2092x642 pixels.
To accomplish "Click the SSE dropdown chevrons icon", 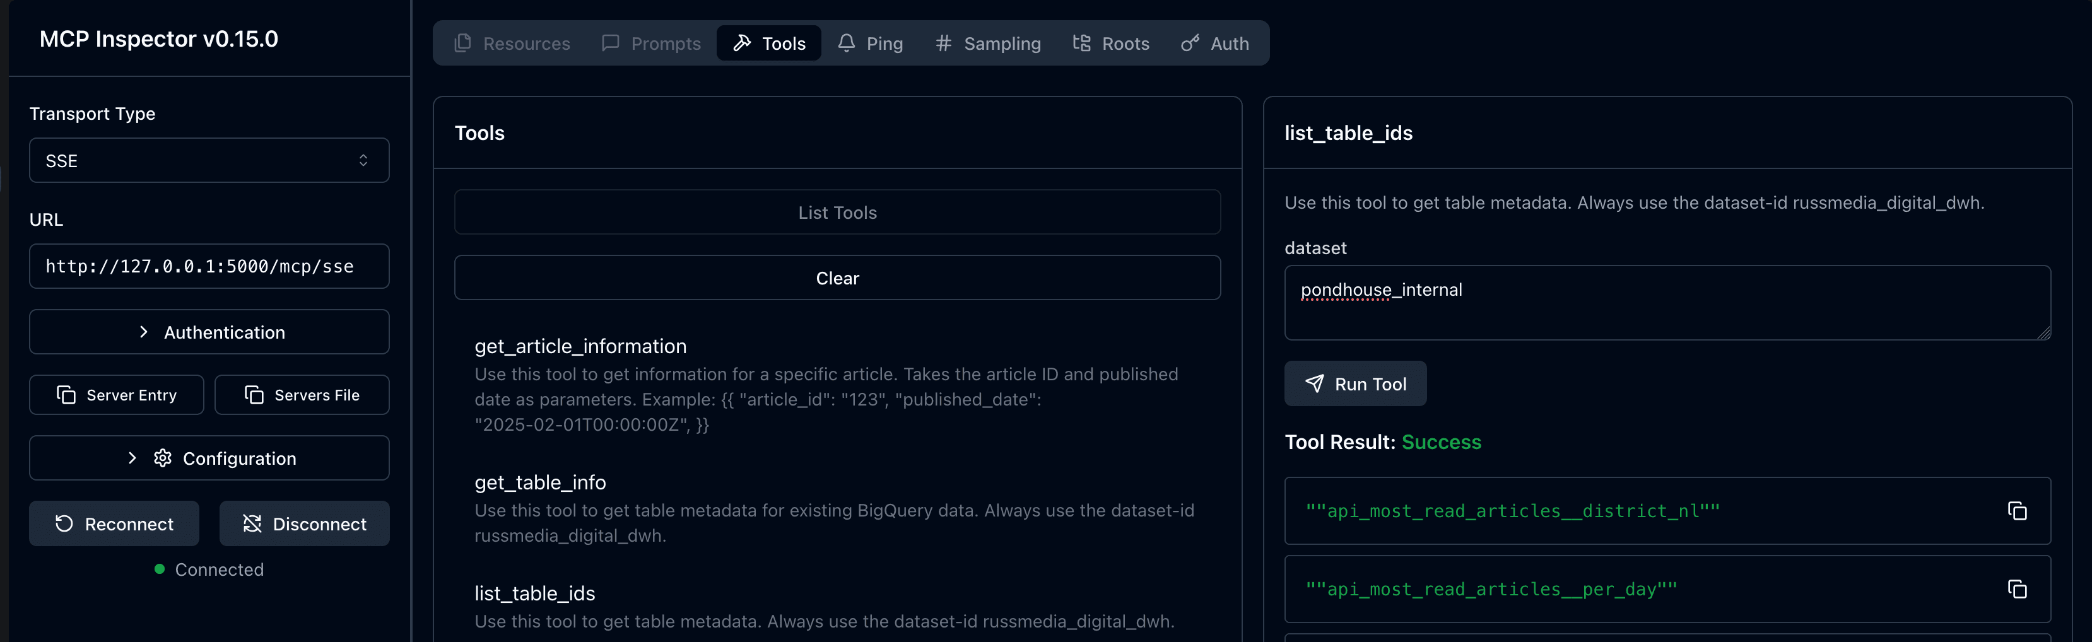I will coord(363,160).
